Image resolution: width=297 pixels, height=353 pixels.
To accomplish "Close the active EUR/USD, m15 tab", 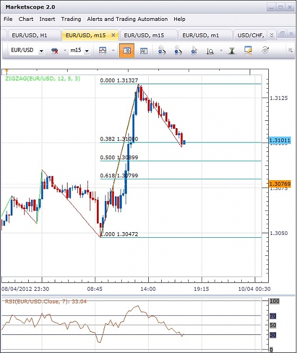I will [x=113, y=35].
